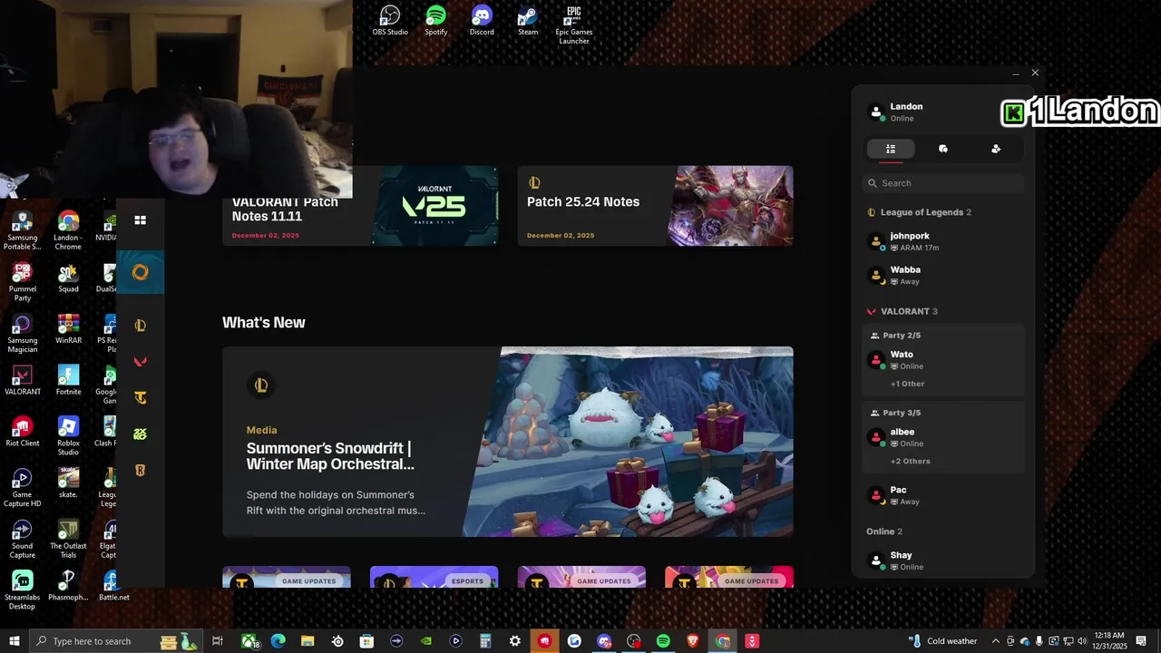1161x653 pixels.
Task: Open the Patch 25.24 Notes card
Action: [655, 206]
